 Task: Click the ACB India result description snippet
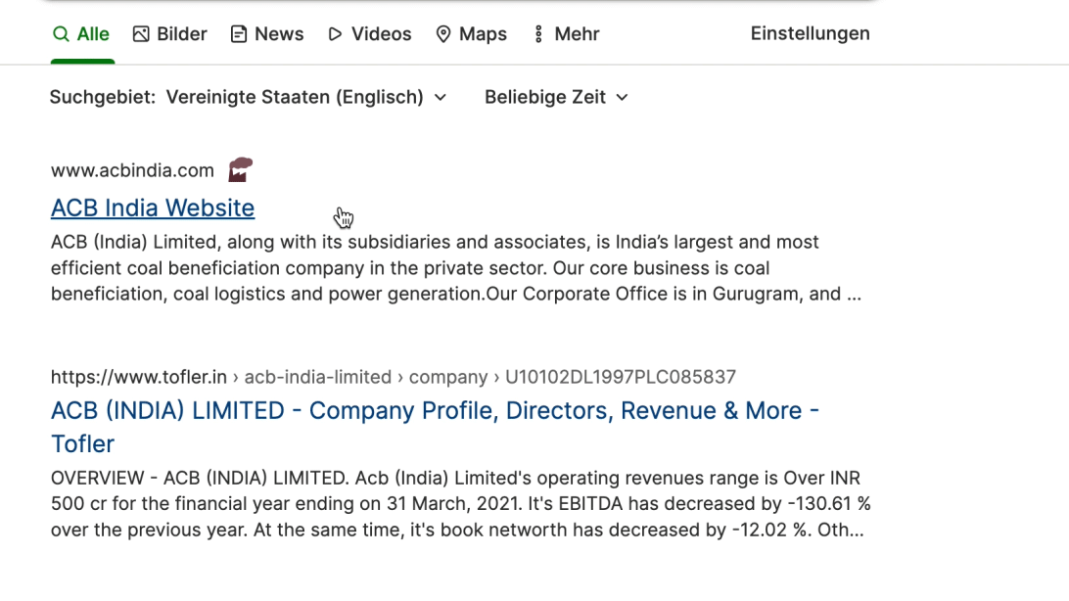pyautogui.click(x=456, y=268)
